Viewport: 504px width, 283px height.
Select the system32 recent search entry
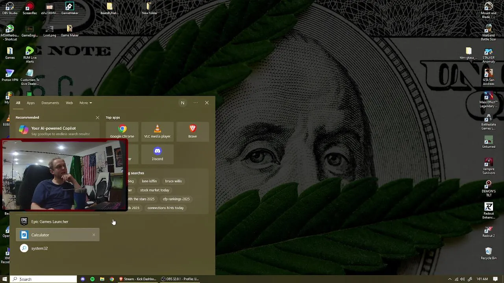coord(57,248)
